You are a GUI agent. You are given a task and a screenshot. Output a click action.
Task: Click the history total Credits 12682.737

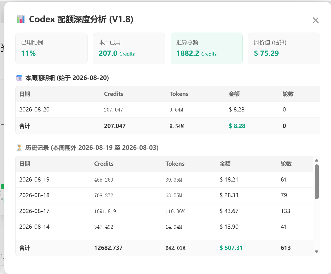108,248
